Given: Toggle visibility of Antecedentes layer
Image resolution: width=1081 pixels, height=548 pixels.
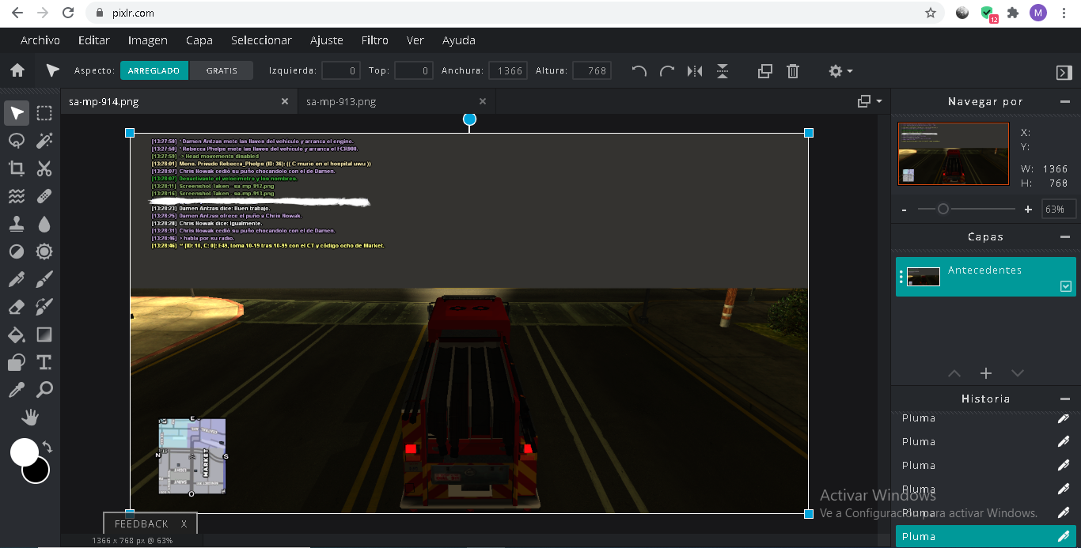Looking at the screenshot, I should pos(1066,286).
